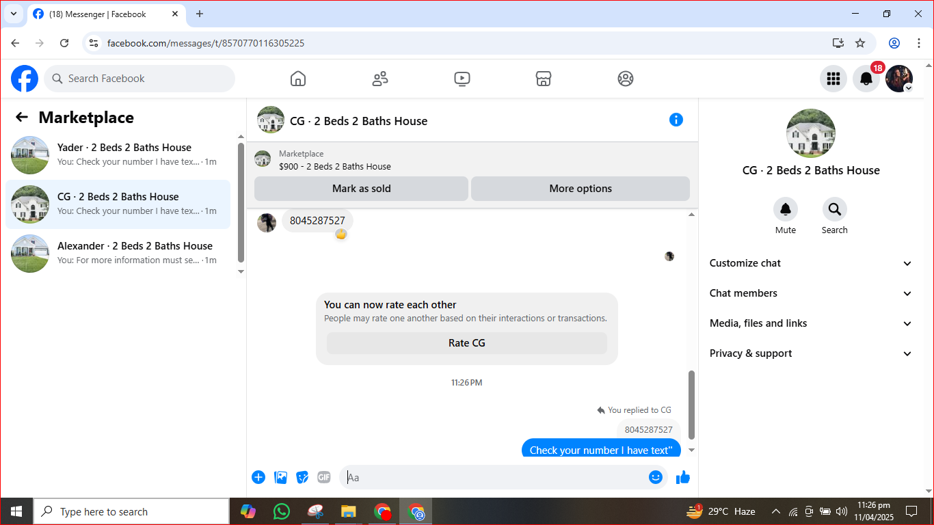Click Mark as sold button
The height and width of the screenshot is (525, 934).
(362, 189)
